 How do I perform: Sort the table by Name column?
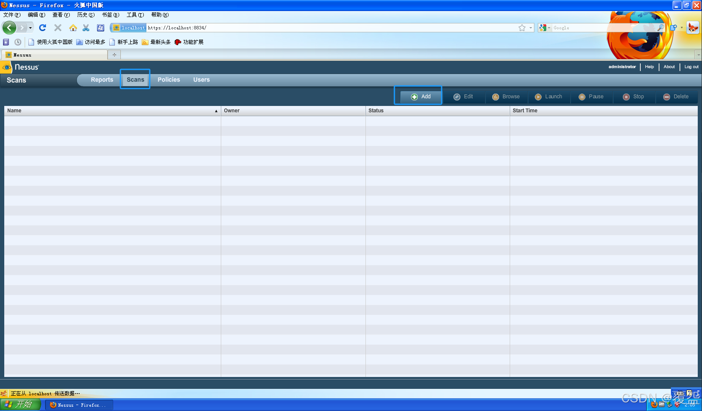[x=112, y=111]
